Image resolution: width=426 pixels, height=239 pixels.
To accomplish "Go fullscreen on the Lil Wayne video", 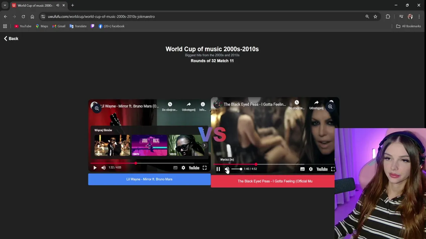I will [205, 168].
